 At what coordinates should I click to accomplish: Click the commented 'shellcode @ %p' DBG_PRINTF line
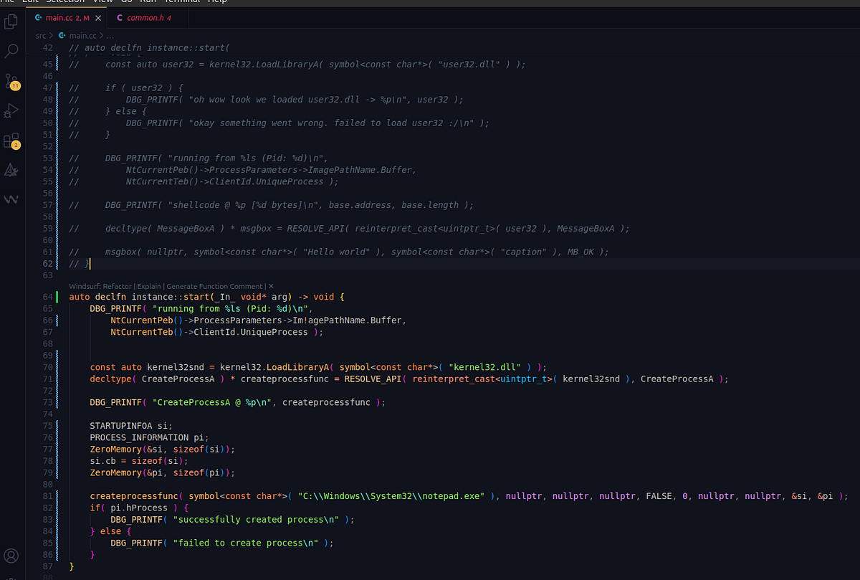[289, 205]
